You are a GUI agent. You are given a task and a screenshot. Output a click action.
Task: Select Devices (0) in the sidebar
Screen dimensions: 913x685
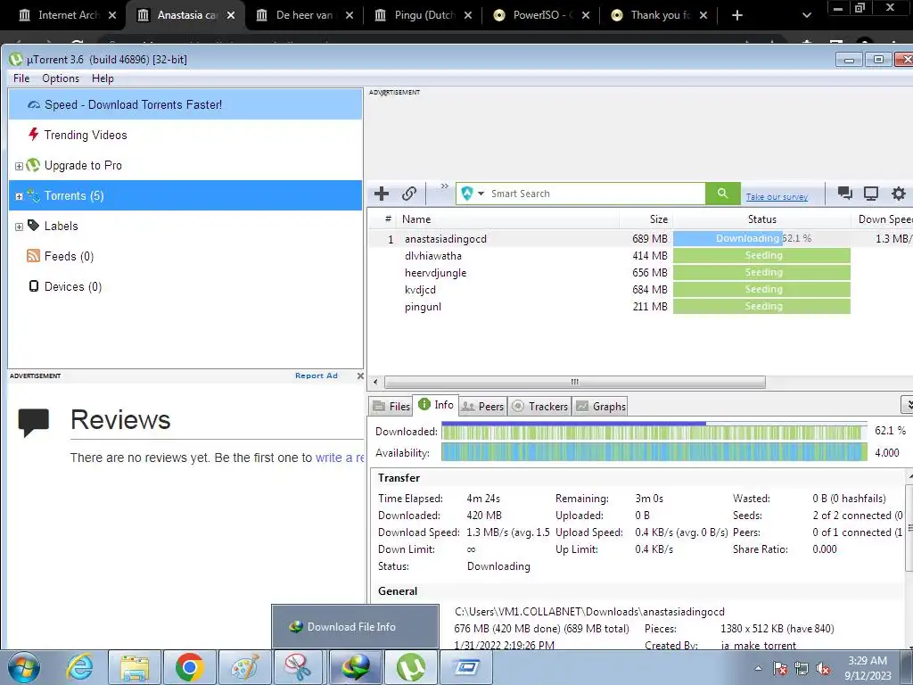tap(185, 286)
